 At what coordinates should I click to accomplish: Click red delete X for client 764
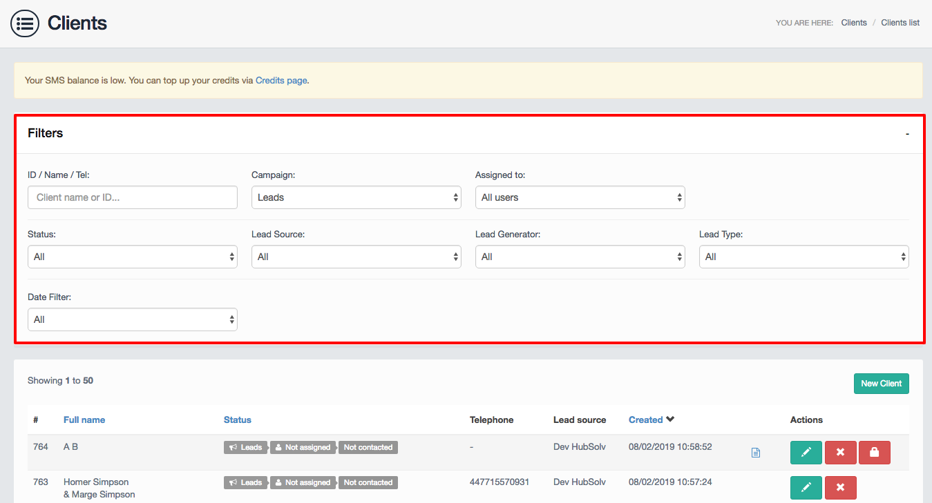click(840, 453)
